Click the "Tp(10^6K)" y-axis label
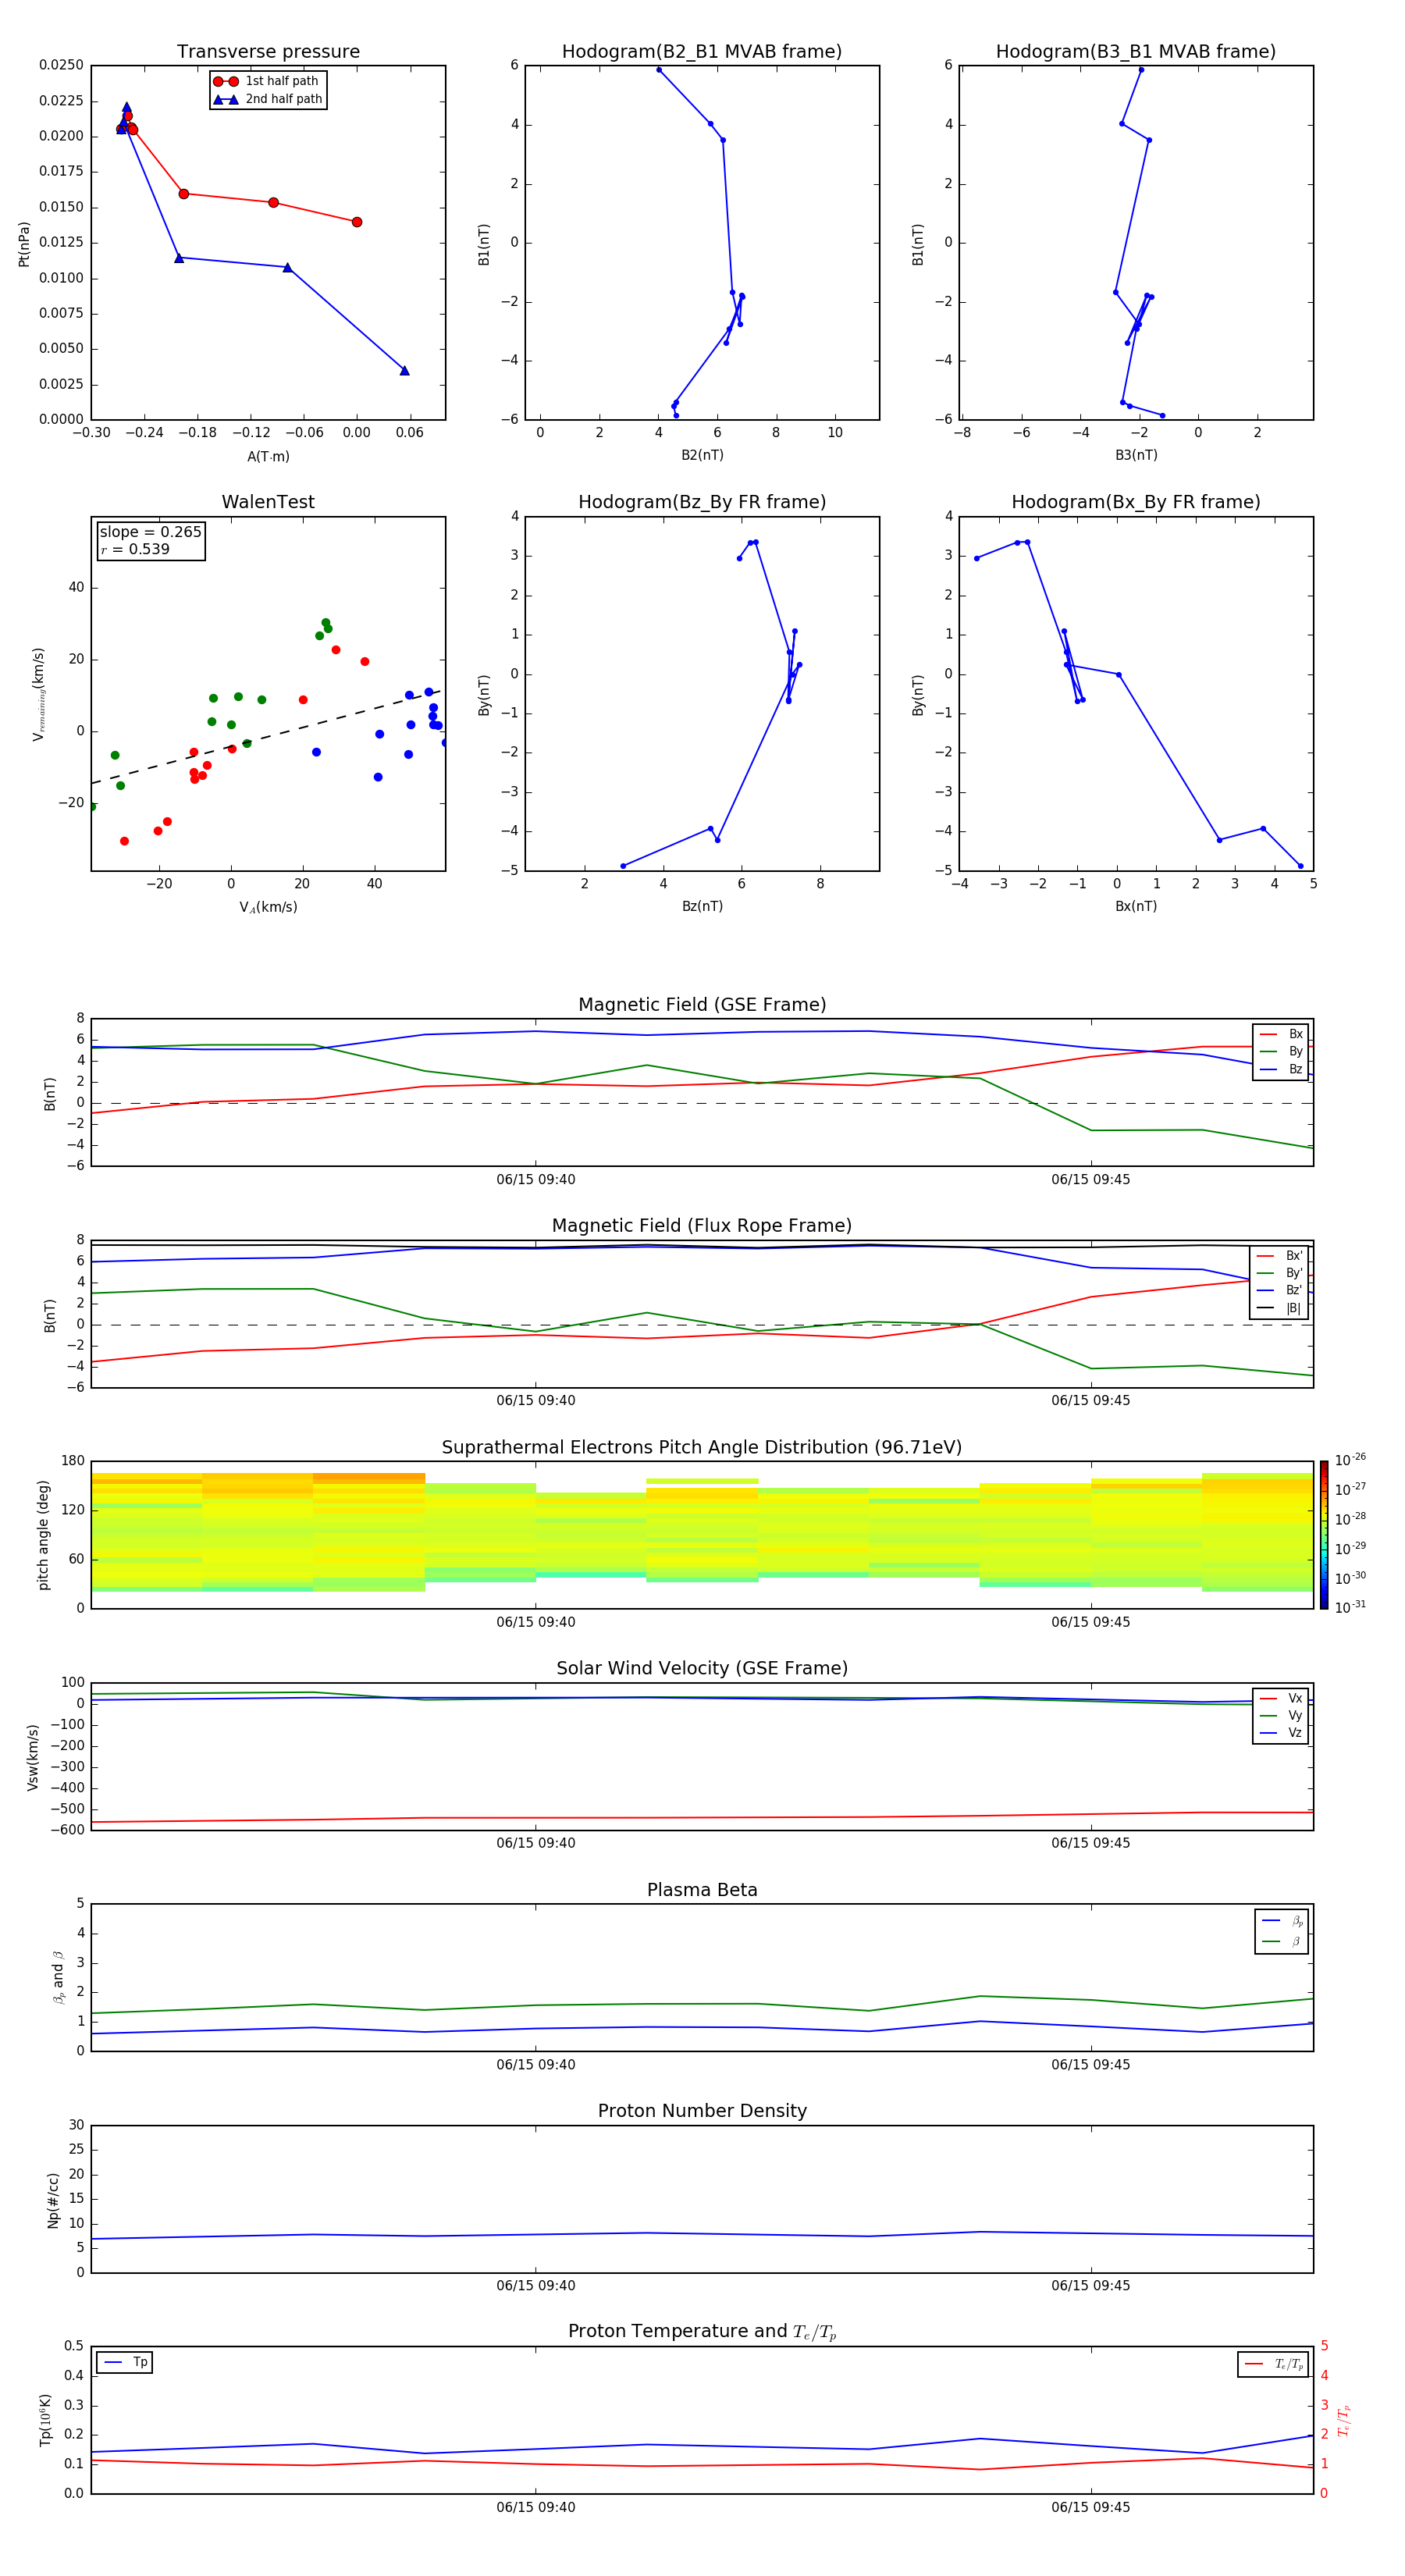Viewport: 1405px width, 2576px height. [45, 2420]
